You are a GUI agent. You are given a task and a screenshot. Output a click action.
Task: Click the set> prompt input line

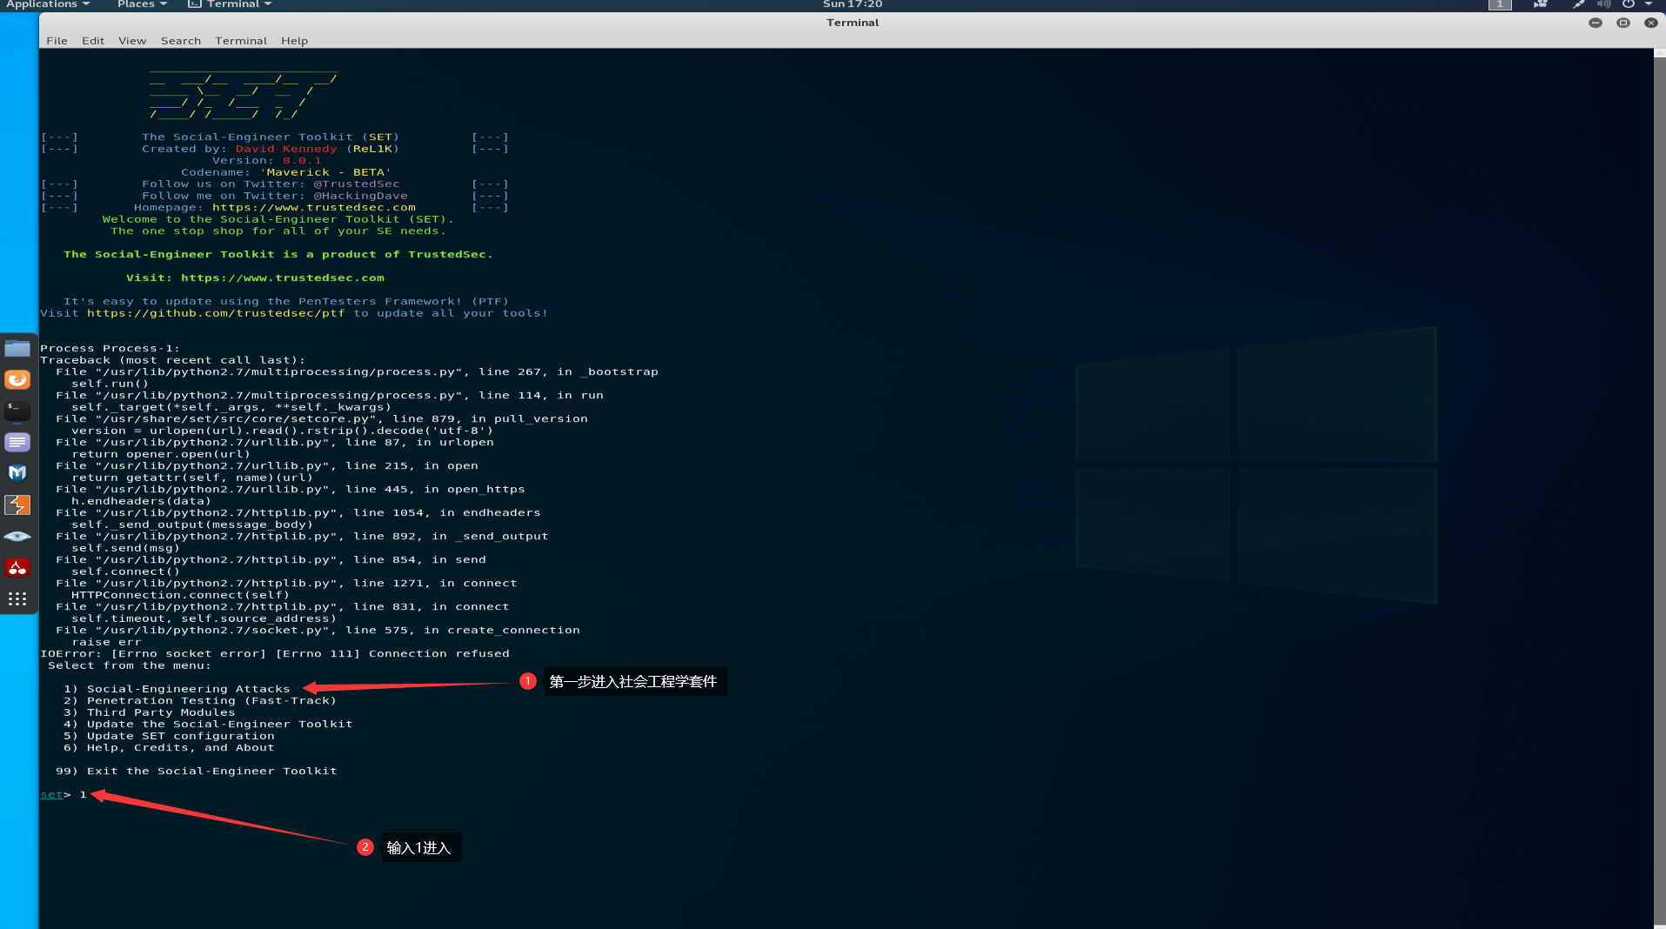tap(64, 795)
